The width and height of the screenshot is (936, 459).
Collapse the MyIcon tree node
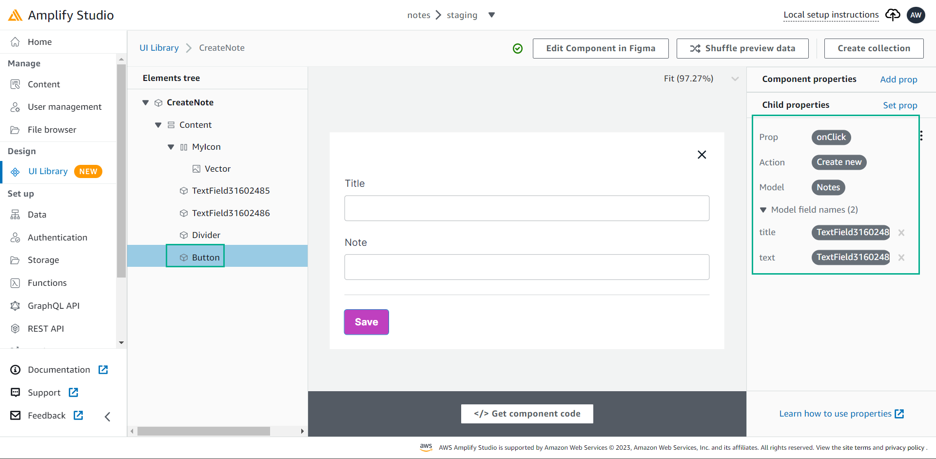171,147
